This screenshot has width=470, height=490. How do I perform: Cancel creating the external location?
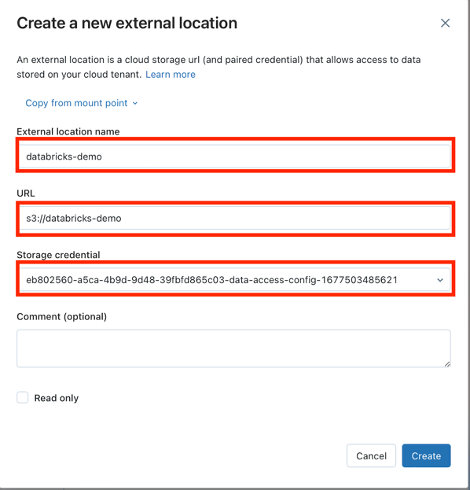[x=371, y=455]
